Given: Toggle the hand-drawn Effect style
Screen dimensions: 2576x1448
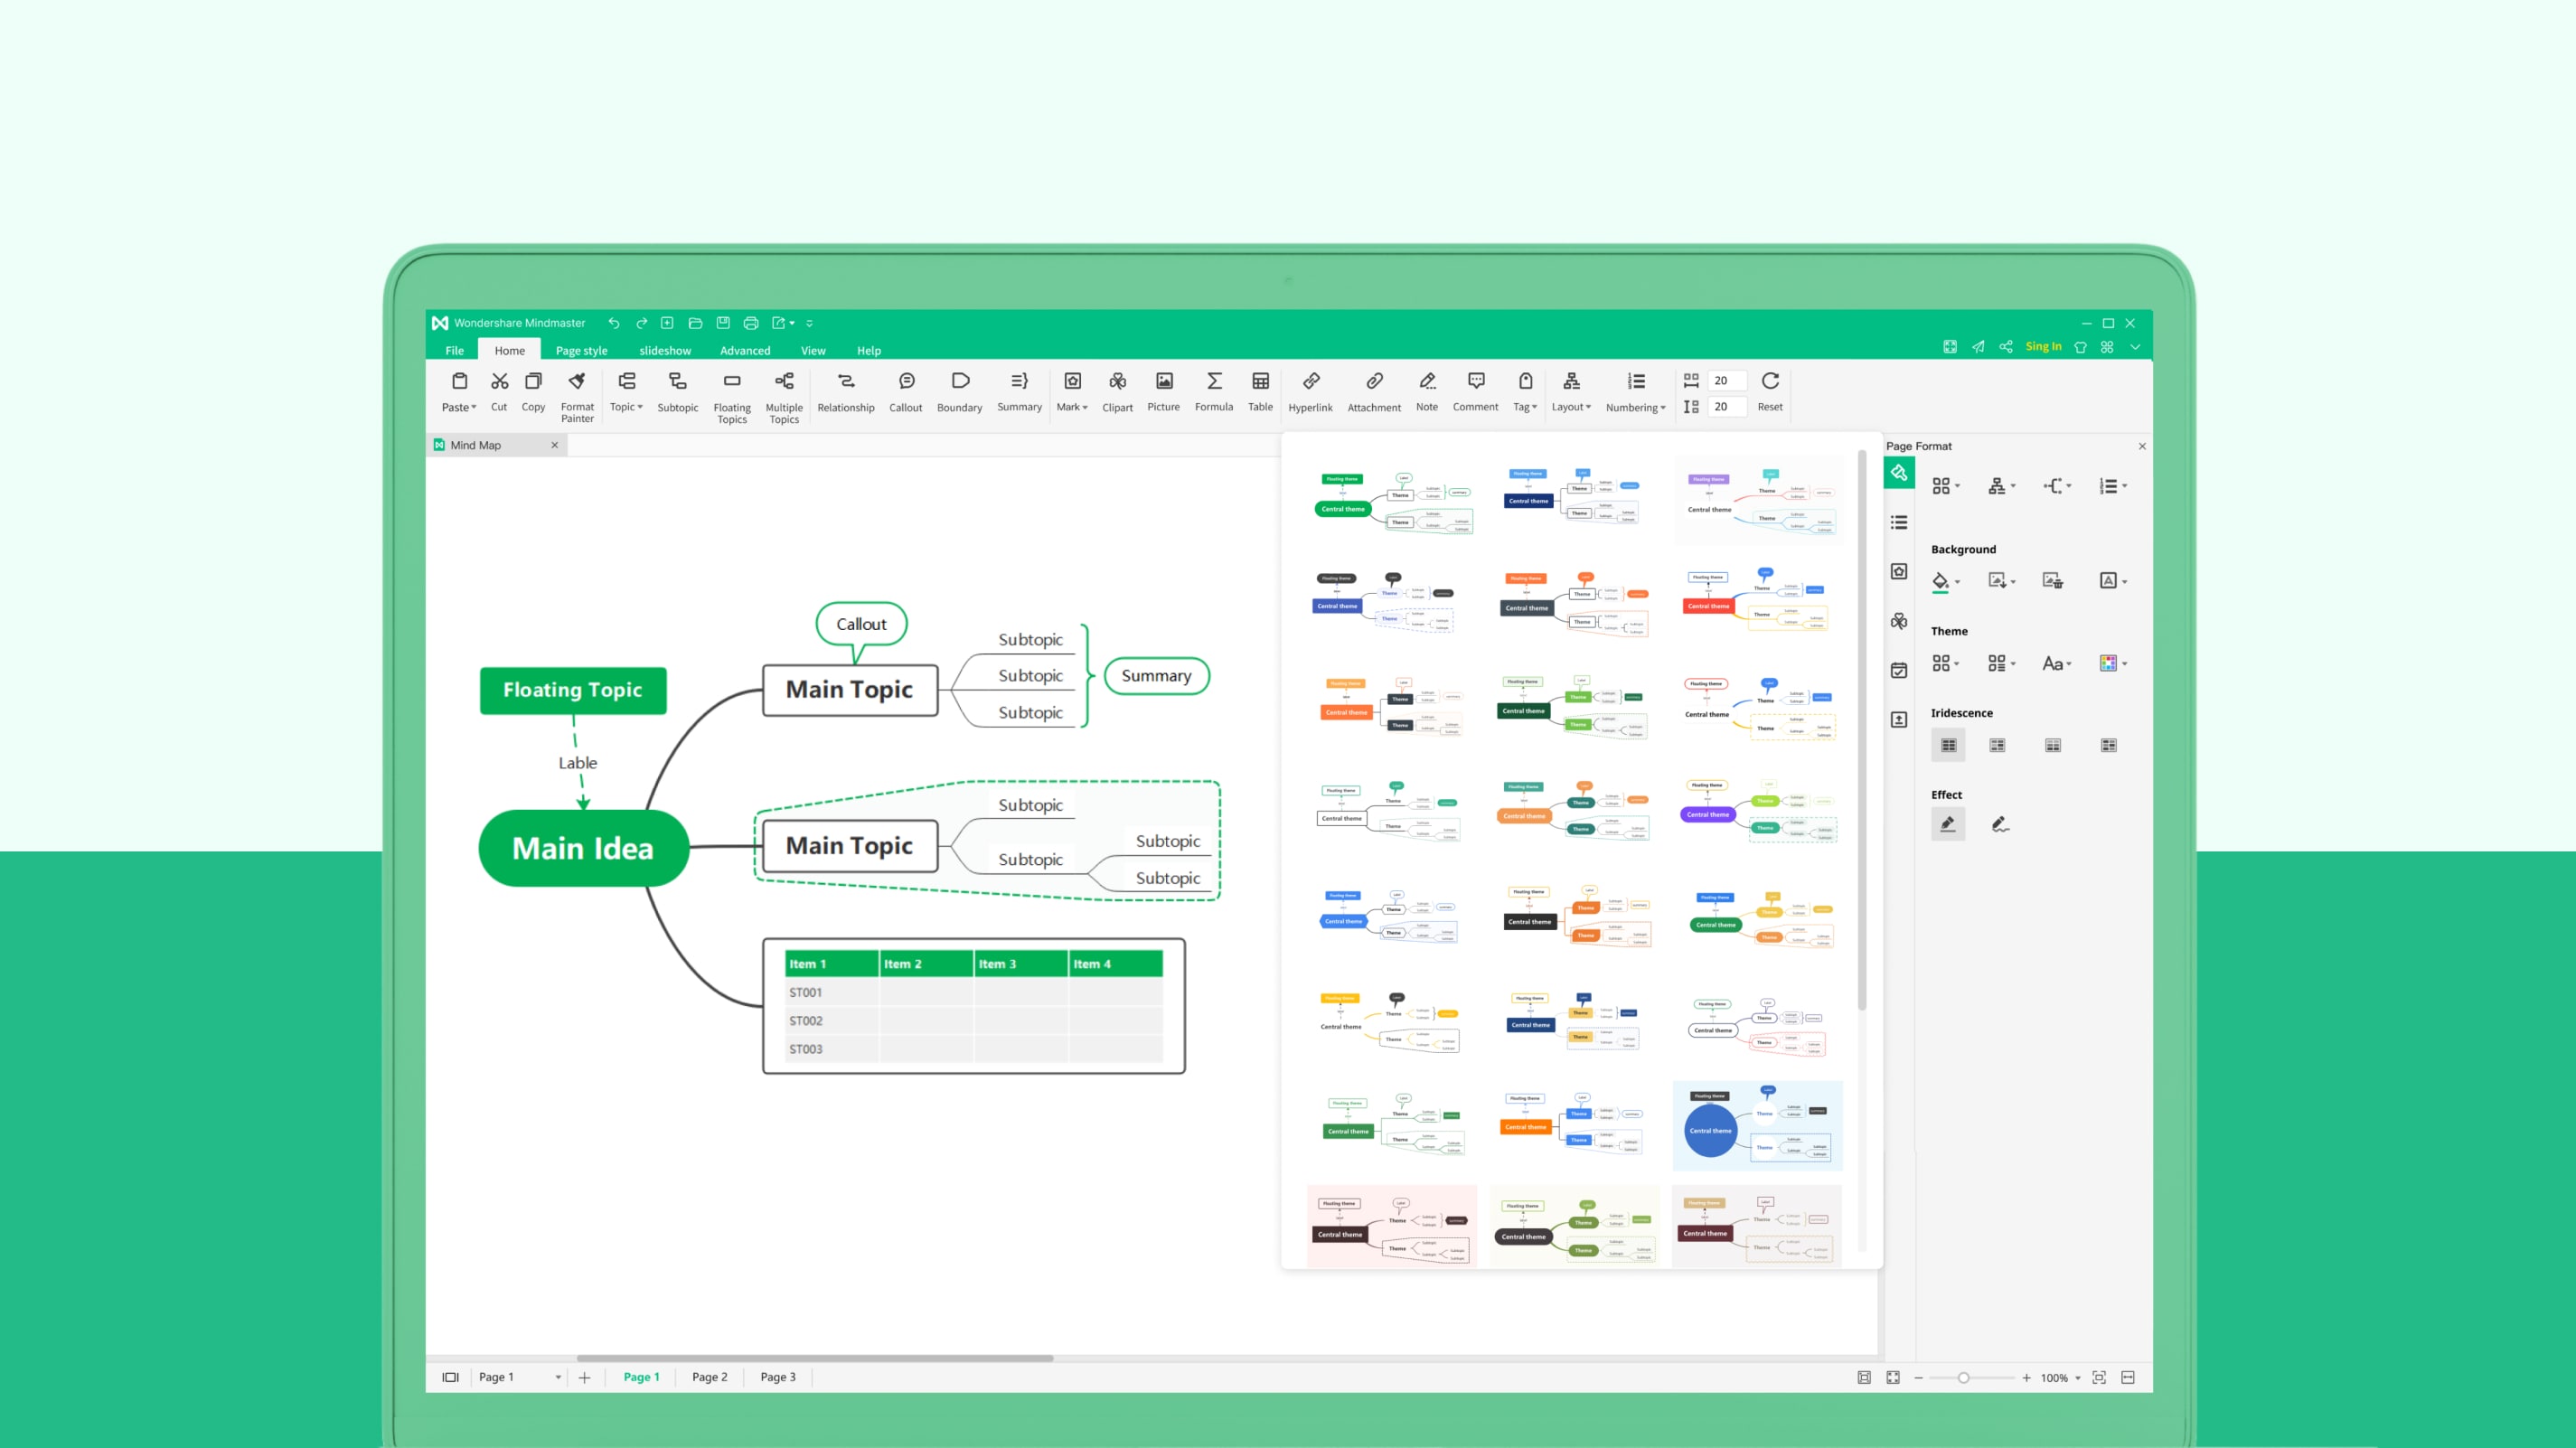Looking at the screenshot, I should 2000,824.
